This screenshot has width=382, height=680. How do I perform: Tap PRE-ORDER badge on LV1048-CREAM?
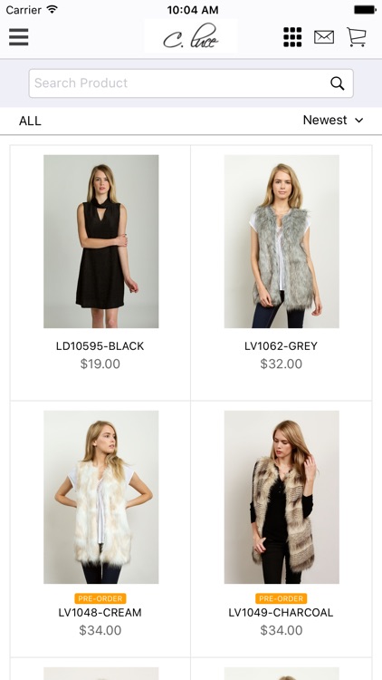point(100,598)
